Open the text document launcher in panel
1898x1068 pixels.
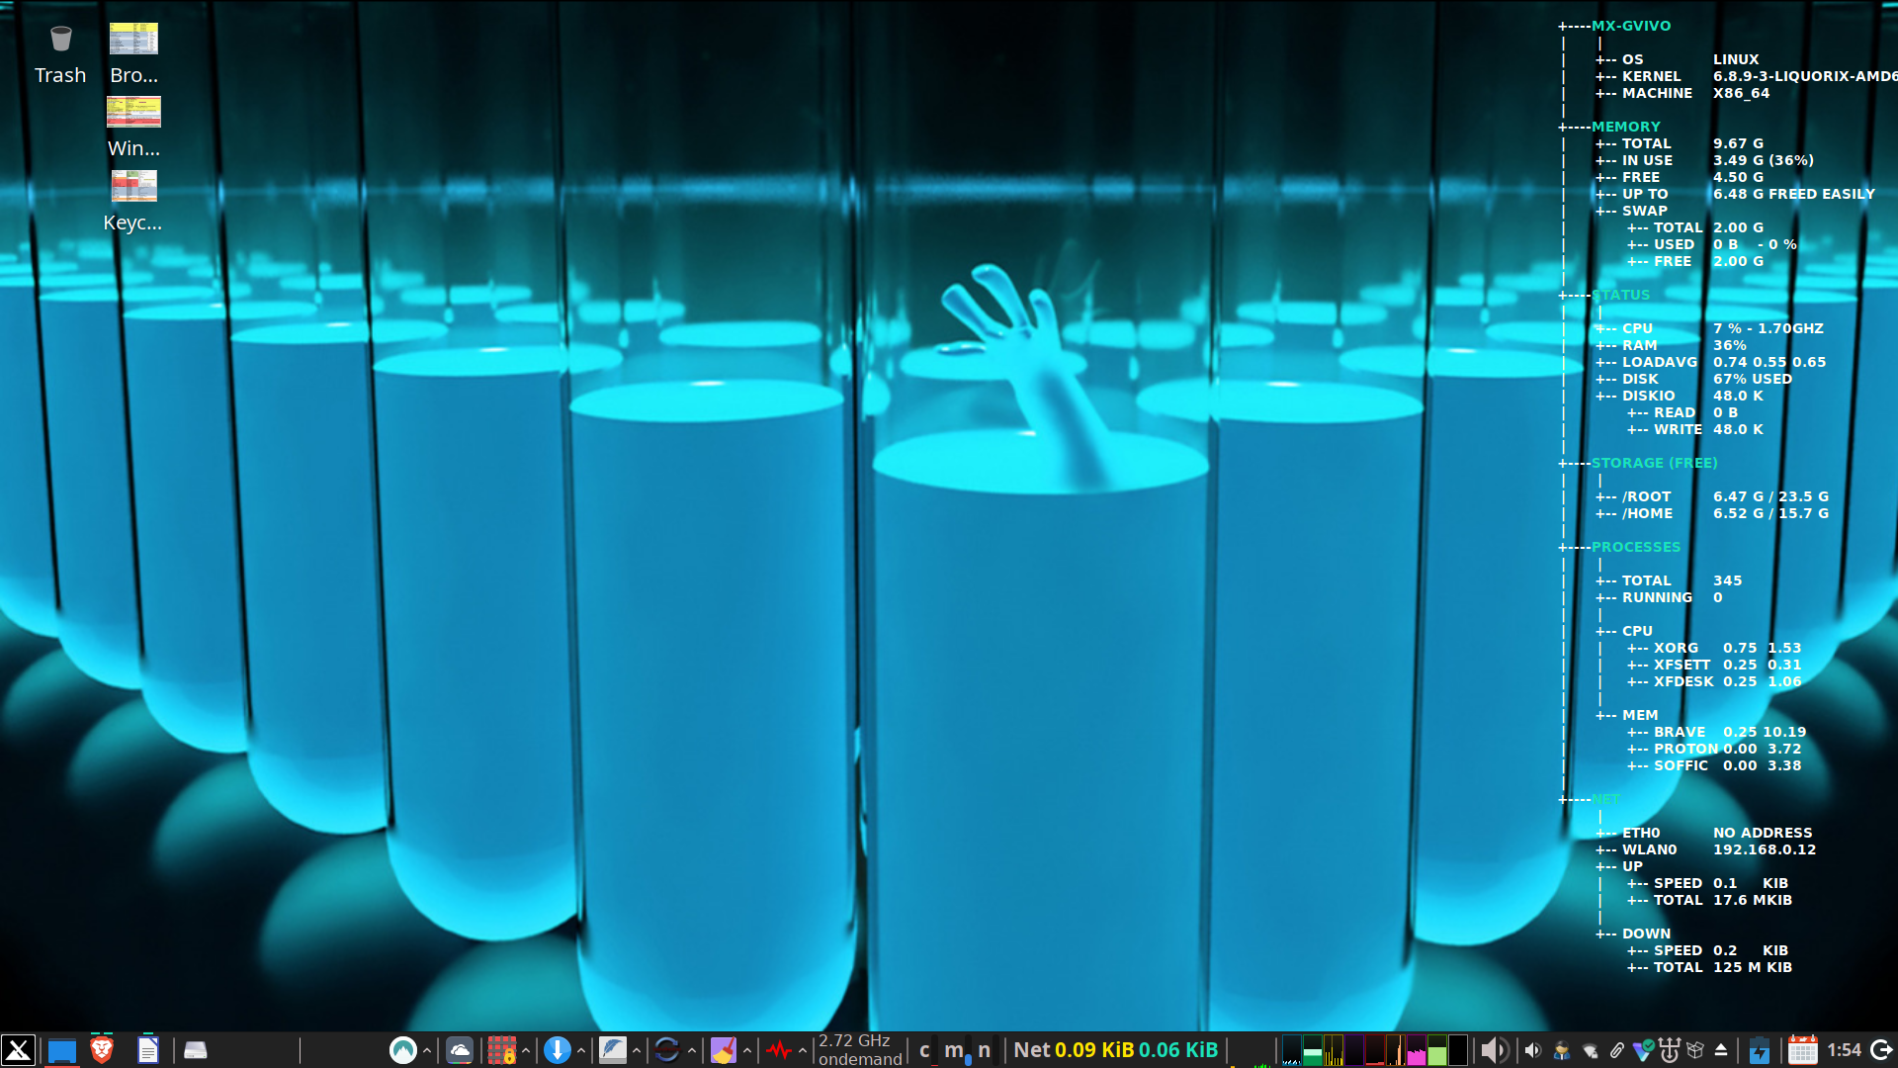pos(148,1050)
